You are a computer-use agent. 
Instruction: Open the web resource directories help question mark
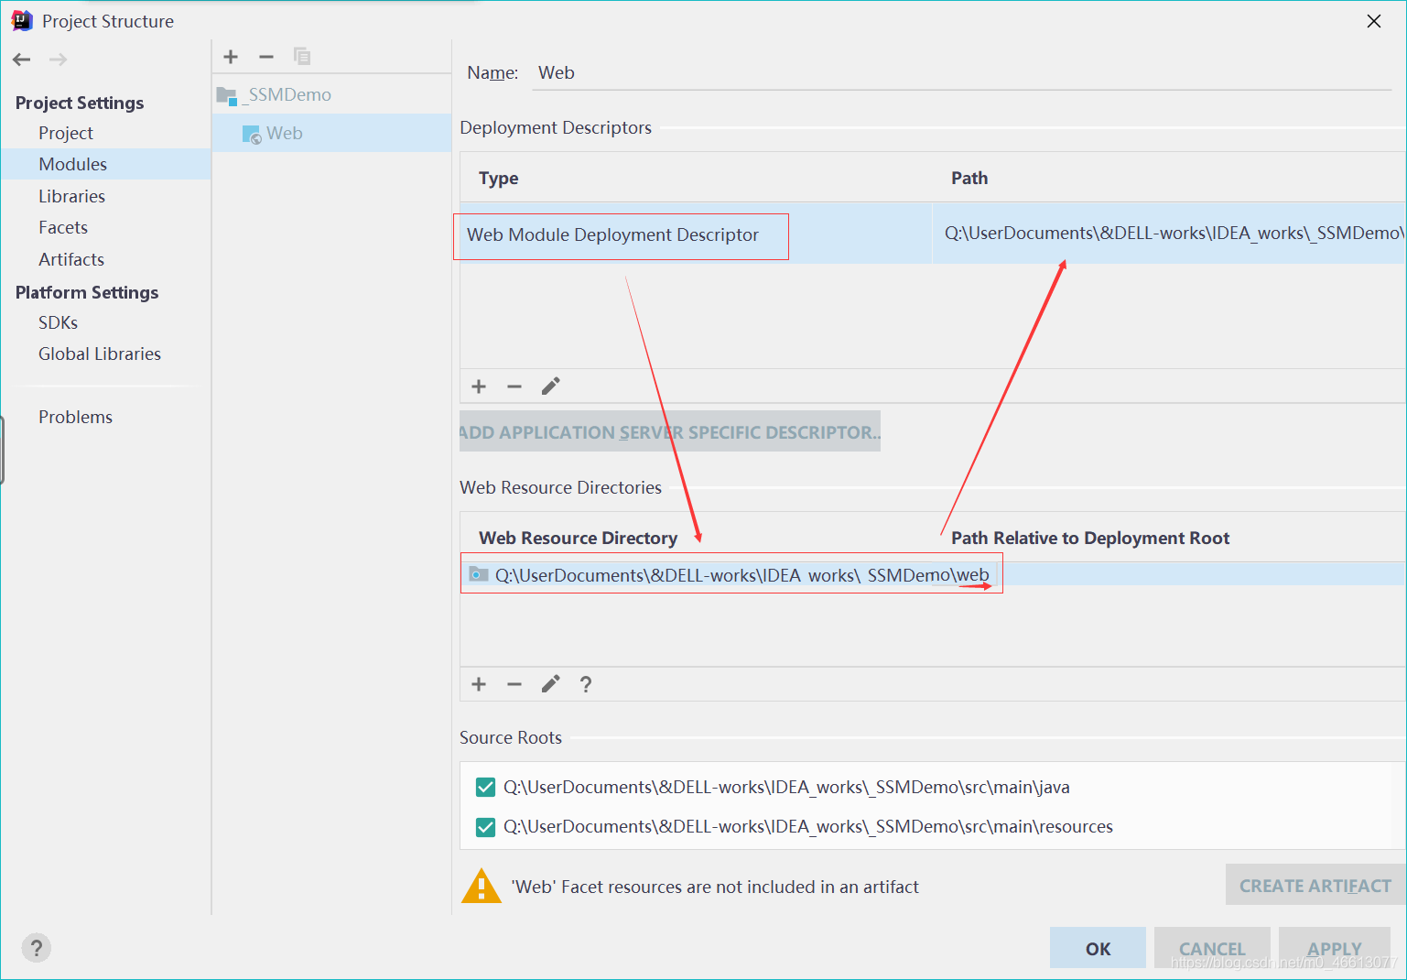[x=586, y=684]
